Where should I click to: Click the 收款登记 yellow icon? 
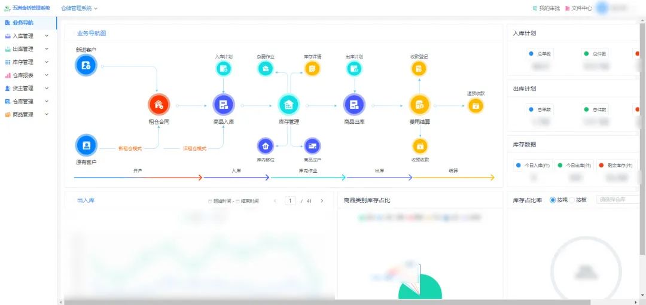coord(419,69)
